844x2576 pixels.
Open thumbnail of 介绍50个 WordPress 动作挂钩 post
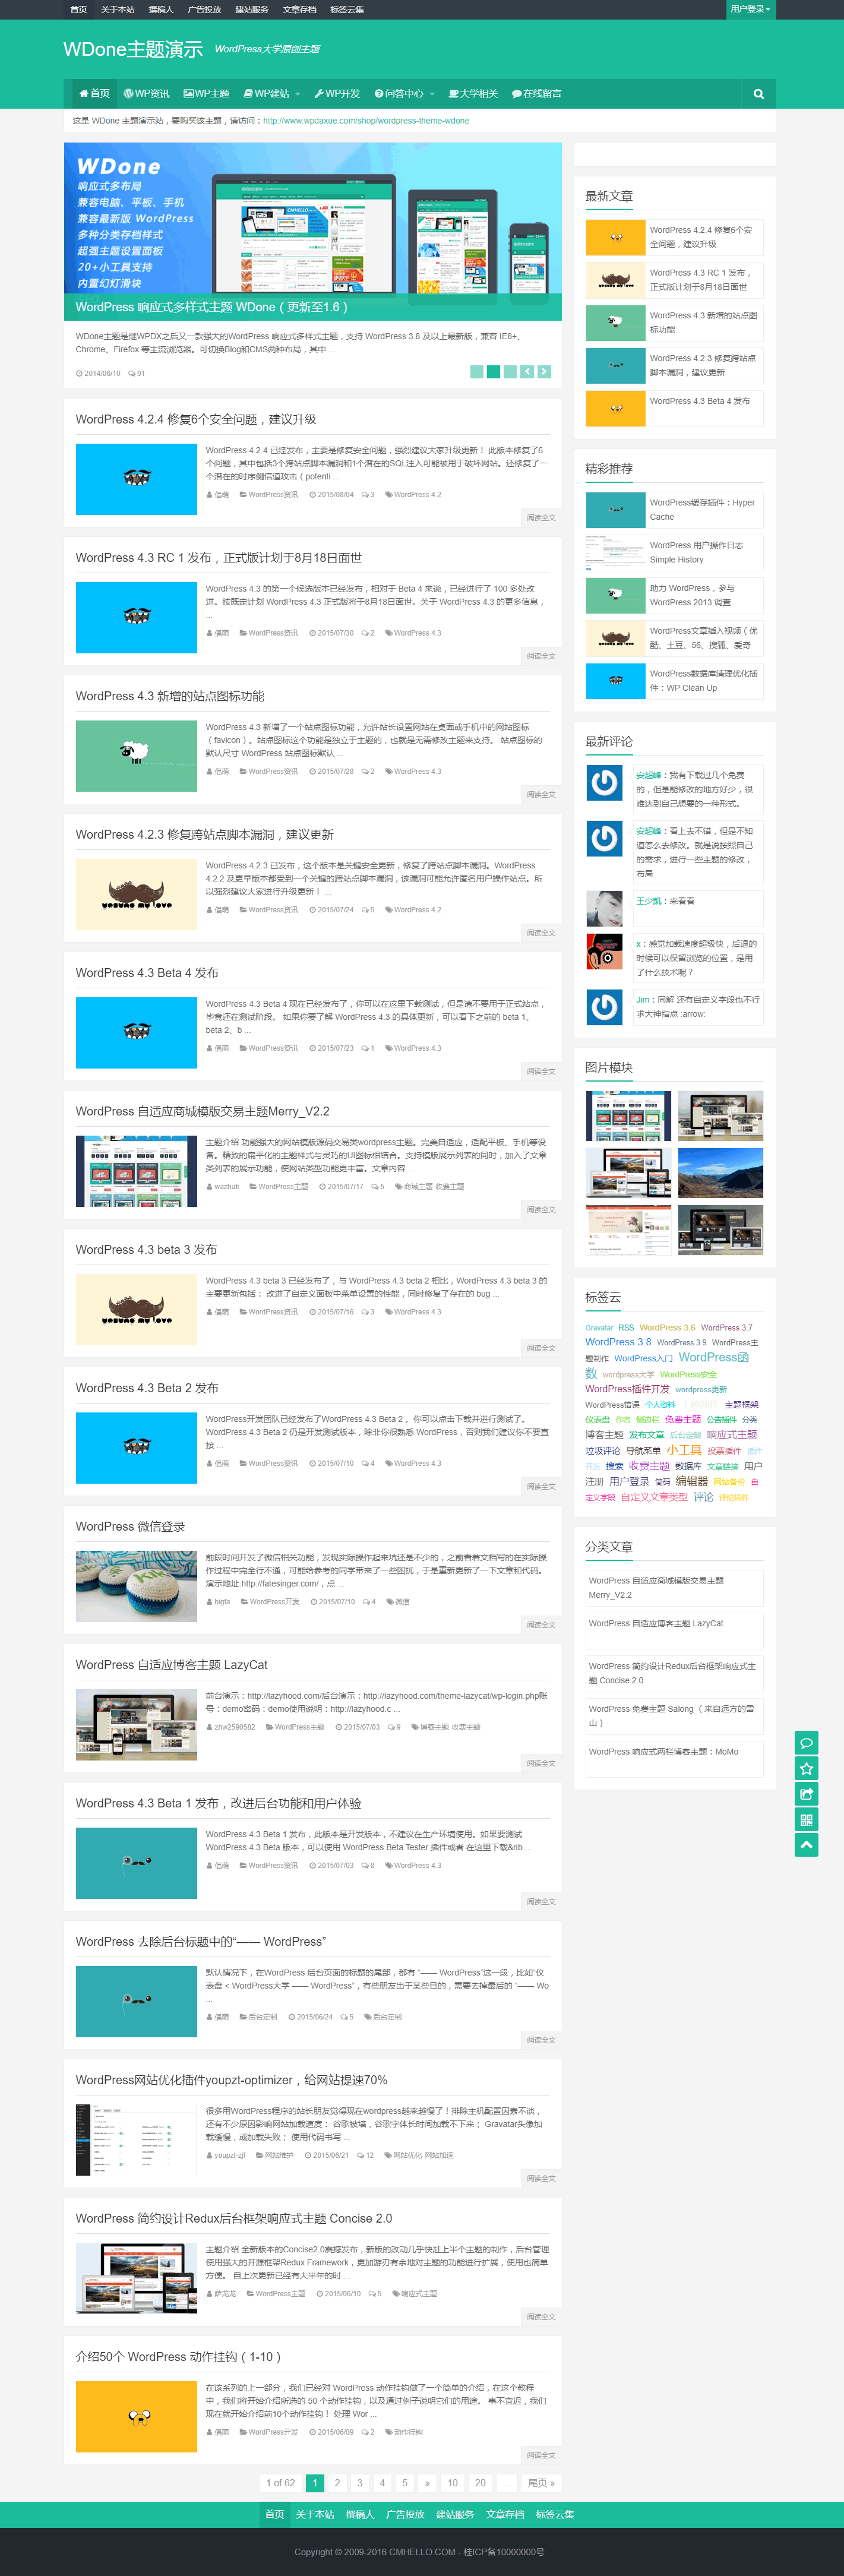point(136,2416)
